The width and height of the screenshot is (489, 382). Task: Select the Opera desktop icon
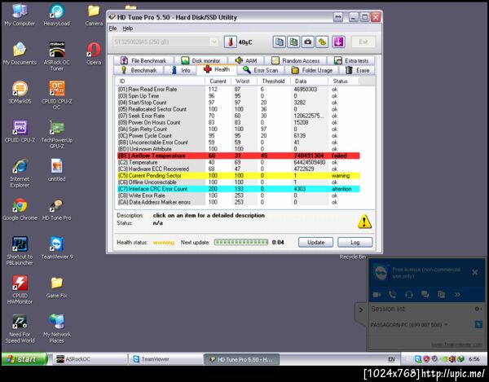(x=94, y=53)
